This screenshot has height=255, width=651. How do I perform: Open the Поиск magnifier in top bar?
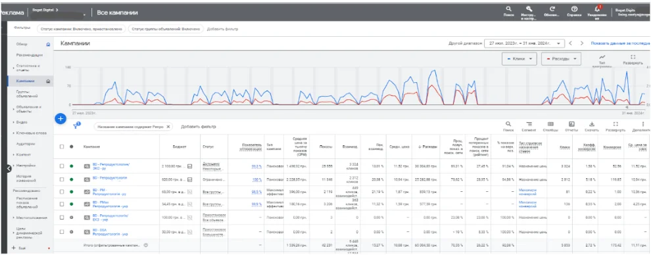(508, 9)
